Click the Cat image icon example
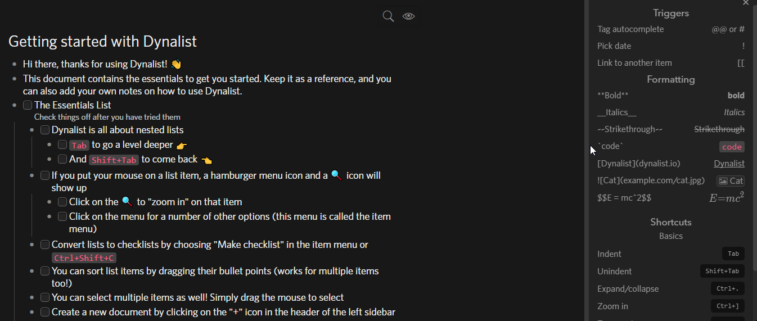Viewport: 757px width, 321px height. pos(731,180)
